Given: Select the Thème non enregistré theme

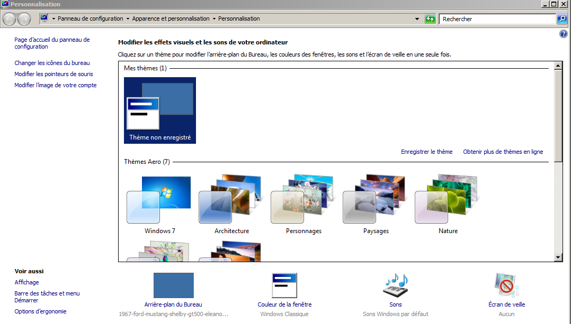Looking at the screenshot, I should point(160,110).
